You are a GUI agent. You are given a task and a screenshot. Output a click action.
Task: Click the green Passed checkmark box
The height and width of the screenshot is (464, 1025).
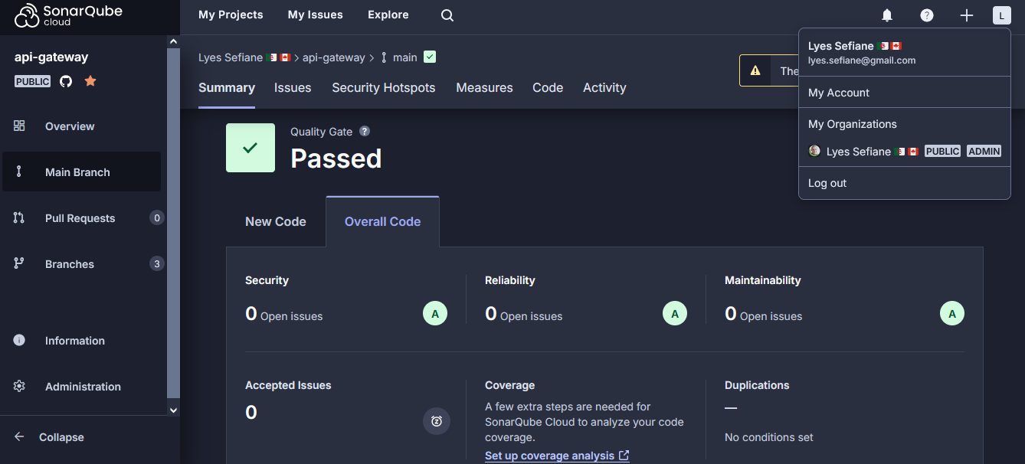coord(251,148)
